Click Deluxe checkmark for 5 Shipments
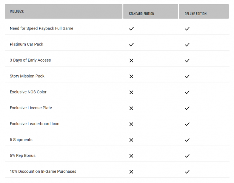 187,140
